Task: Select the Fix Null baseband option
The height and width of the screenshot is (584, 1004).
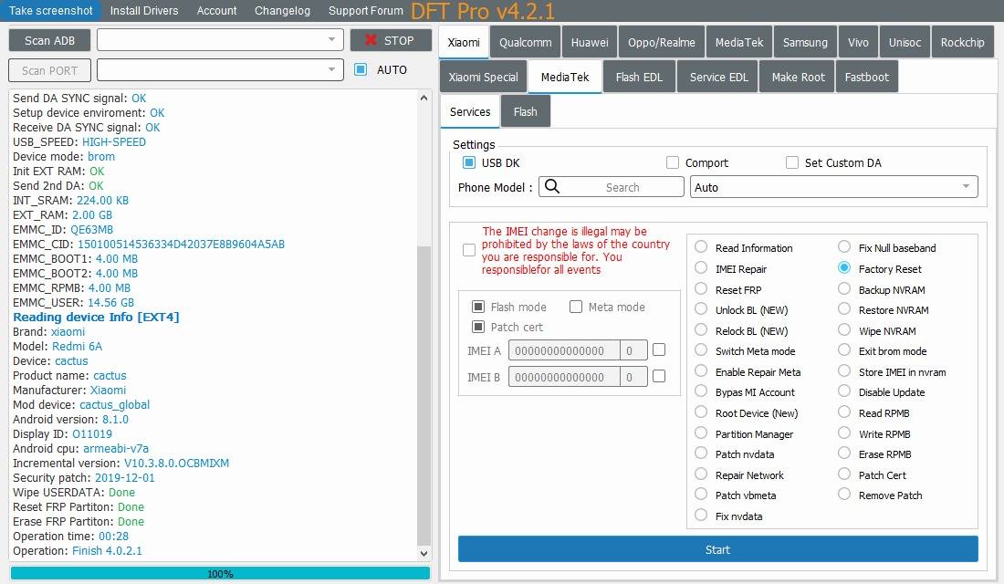Action: pos(887,248)
